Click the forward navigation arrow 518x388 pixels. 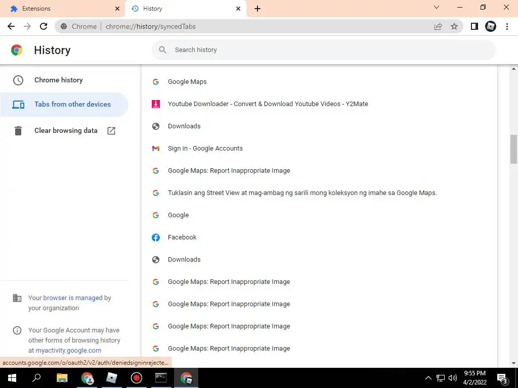click(27, 26)
